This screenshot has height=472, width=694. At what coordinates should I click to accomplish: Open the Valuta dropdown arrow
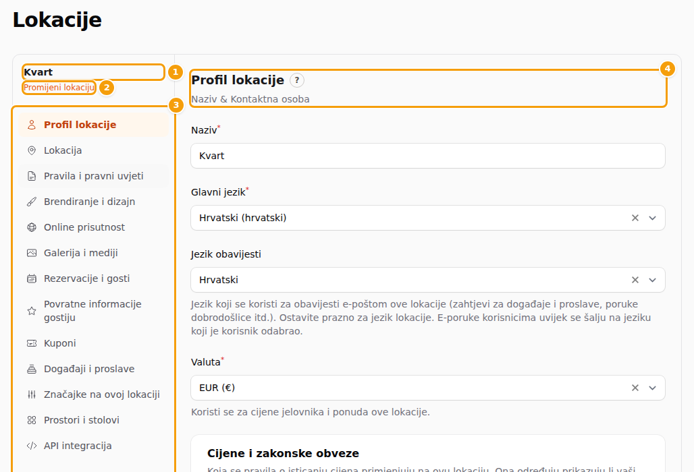click(x=652, y=388)
